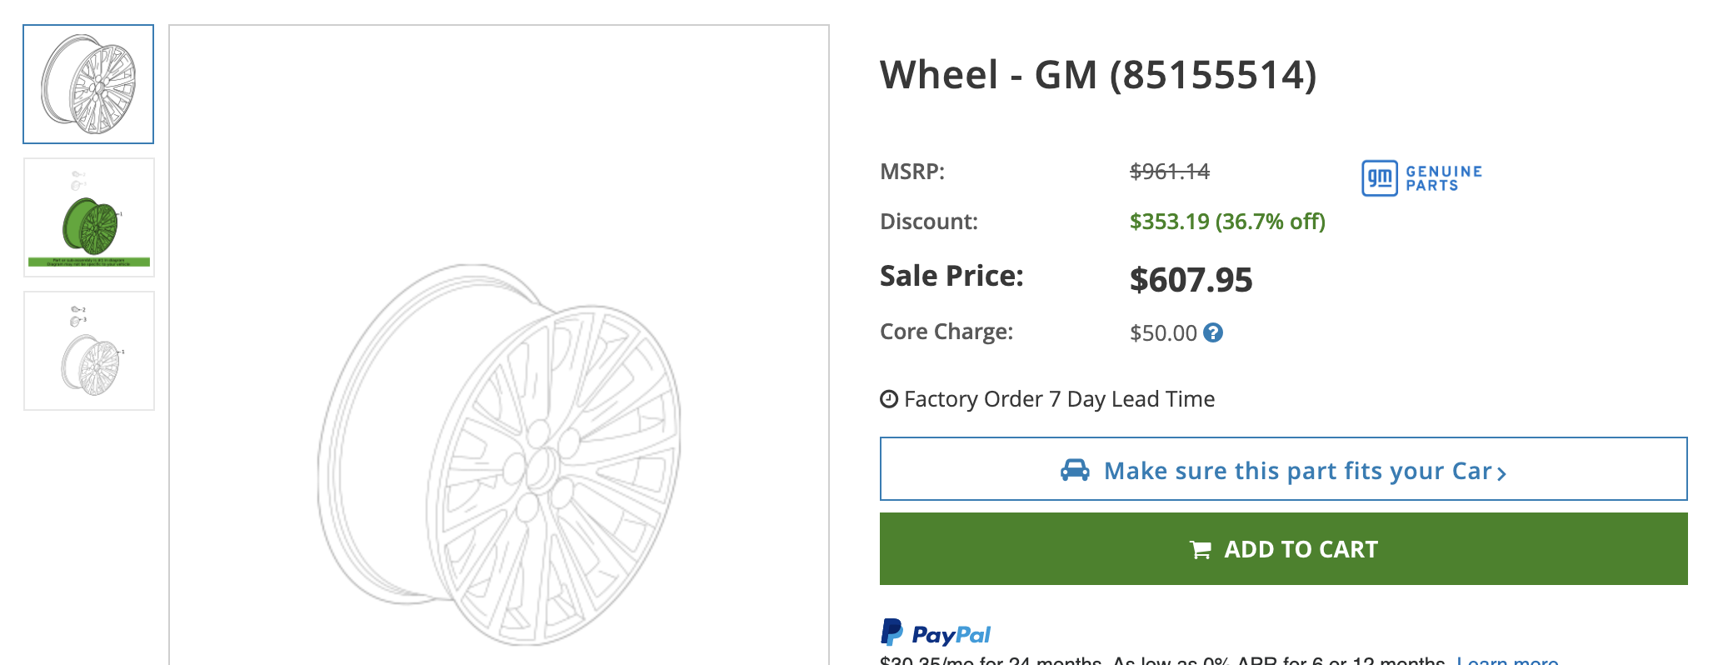Click the $607.95 sale price
This screenshot has height=665, width=1733.
(1191, 280)
